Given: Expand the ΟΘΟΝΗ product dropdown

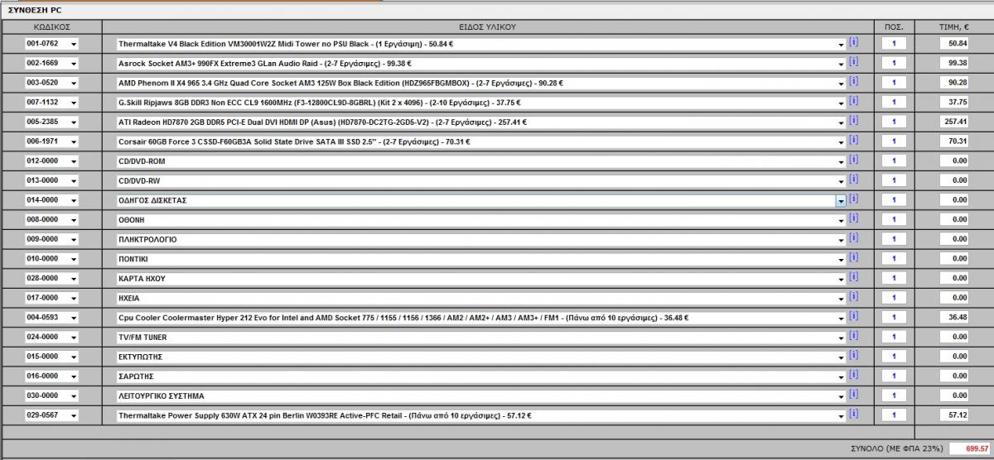Looking at the screenshot, I should 480,220.
